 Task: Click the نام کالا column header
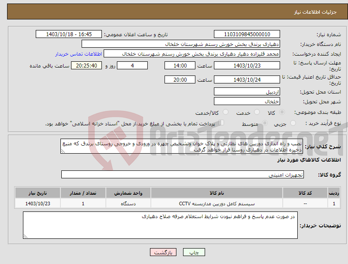[217, 193]
